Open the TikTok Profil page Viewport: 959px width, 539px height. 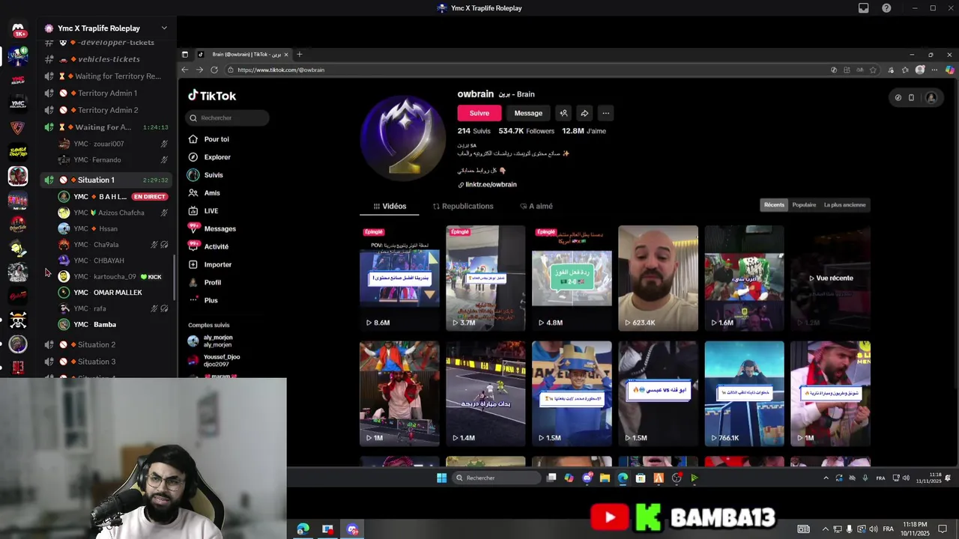click(x=205, y=282)
